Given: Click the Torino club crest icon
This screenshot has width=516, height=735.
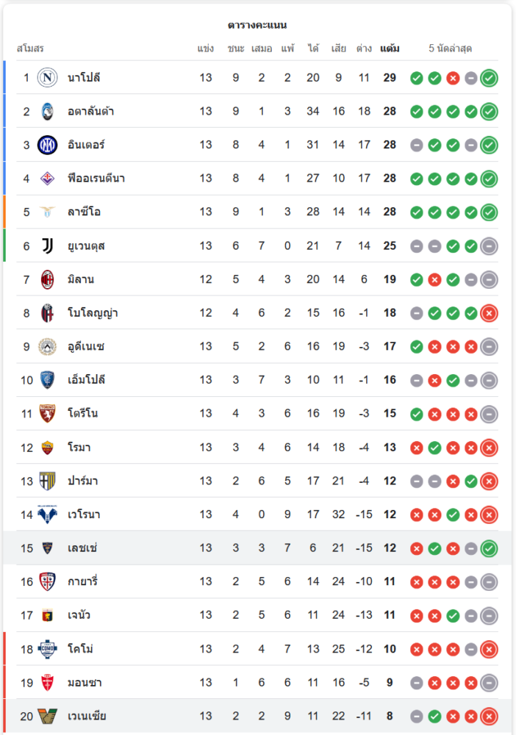Looking at the screenshot, I should point(48,414).
